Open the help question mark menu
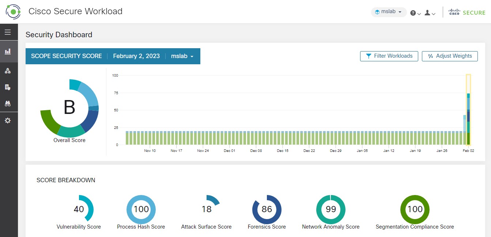The image size is (491, 237). [415, 13]
